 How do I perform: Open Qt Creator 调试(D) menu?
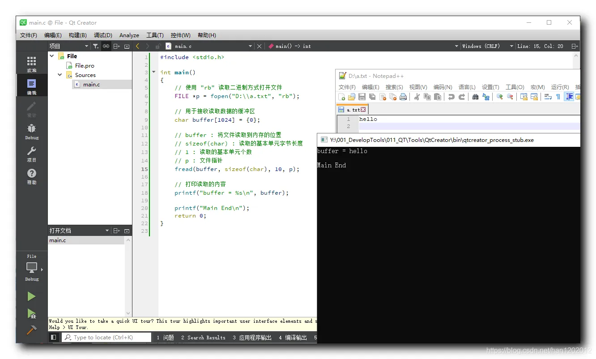coord(103,35)
